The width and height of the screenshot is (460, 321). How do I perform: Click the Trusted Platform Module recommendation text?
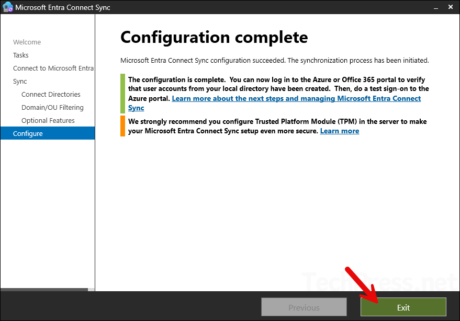(x=277, y=126)
